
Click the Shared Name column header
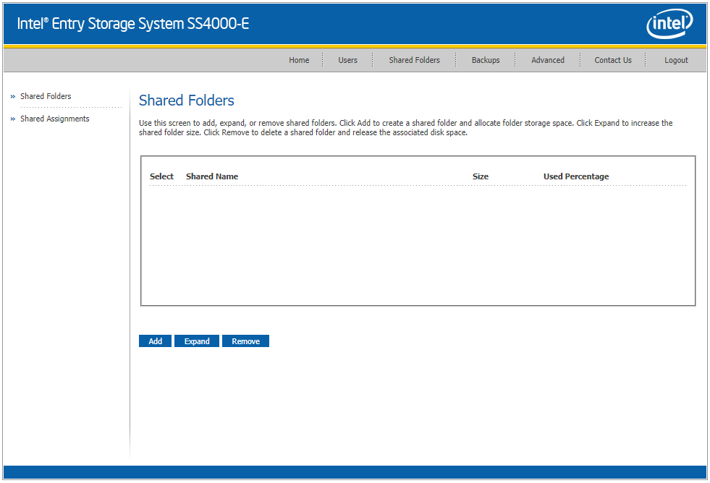tap(212, 176)
